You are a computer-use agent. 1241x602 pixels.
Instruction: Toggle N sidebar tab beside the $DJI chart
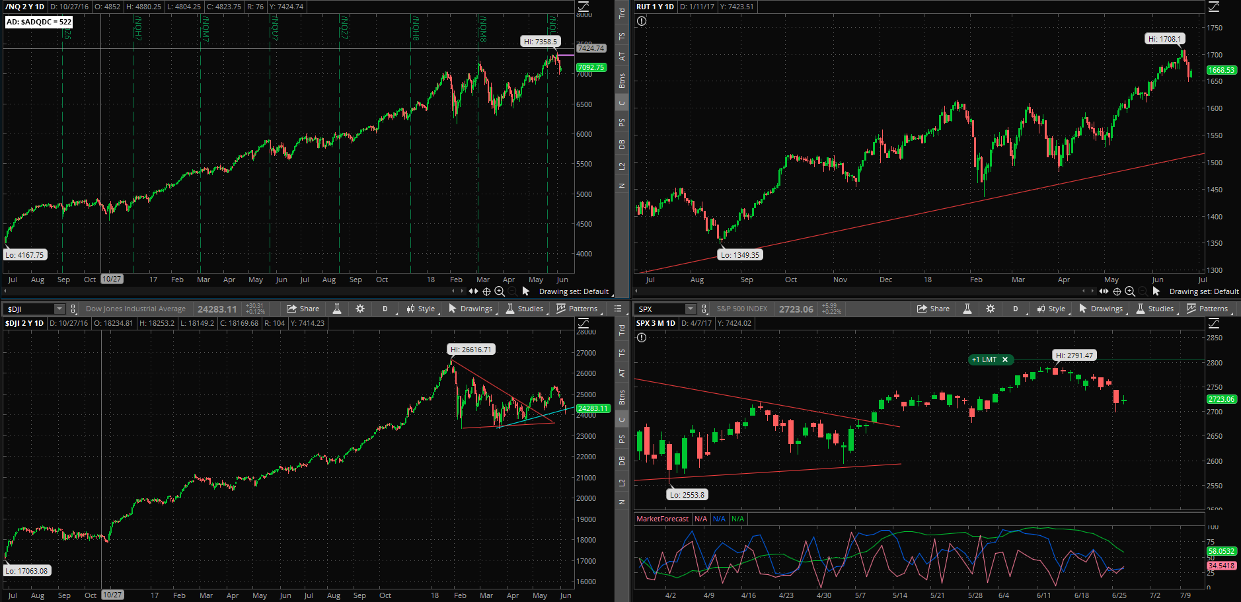coord(622,502)
